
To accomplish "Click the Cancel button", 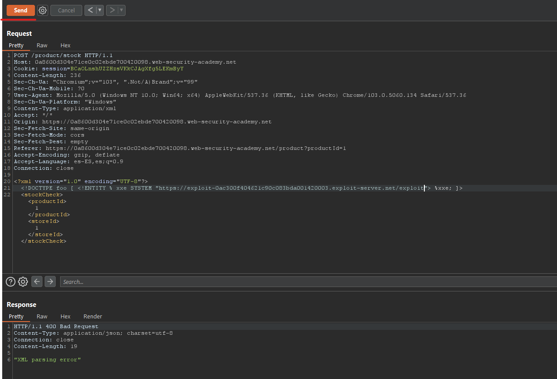I will coord(66,10).
